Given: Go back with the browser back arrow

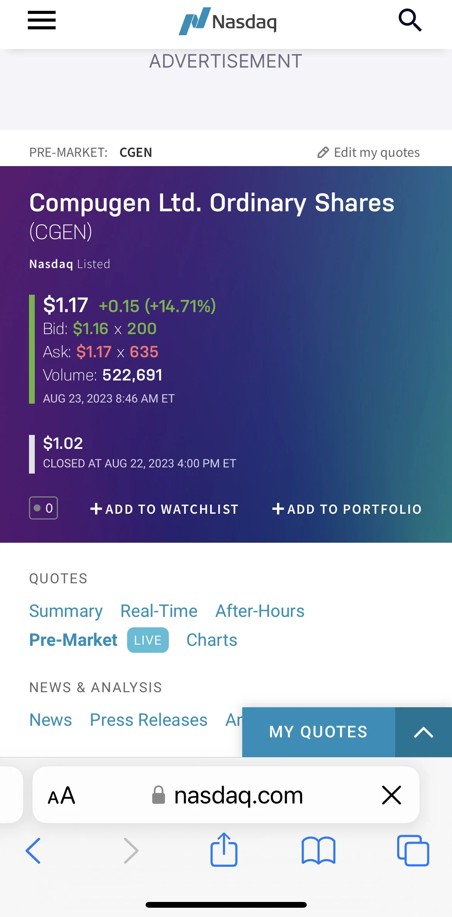Looking at the screenshot, I should tap(33, 851).
